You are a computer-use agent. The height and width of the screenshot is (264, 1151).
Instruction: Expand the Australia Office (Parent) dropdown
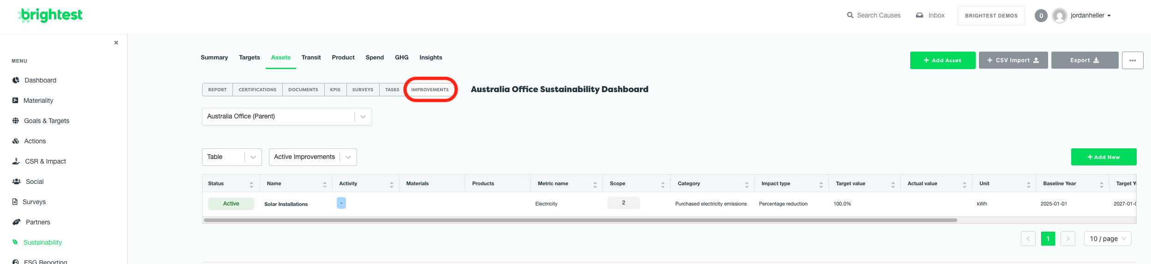pyautogui.click(x=363, y=117)
